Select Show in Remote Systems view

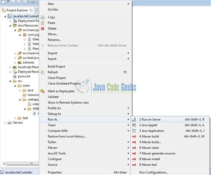pos(85,102)
